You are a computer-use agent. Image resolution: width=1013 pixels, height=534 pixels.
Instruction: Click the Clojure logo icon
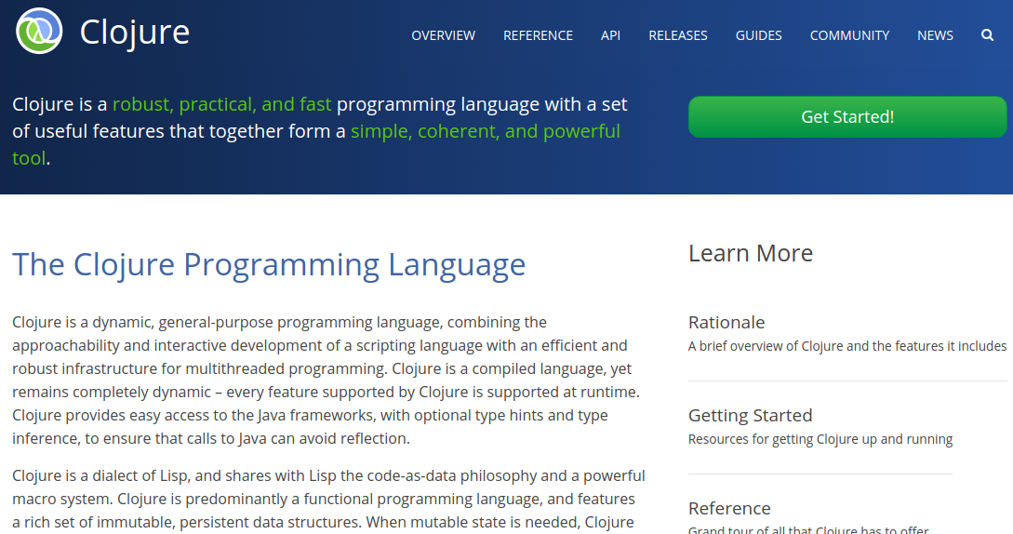(39, 31)
